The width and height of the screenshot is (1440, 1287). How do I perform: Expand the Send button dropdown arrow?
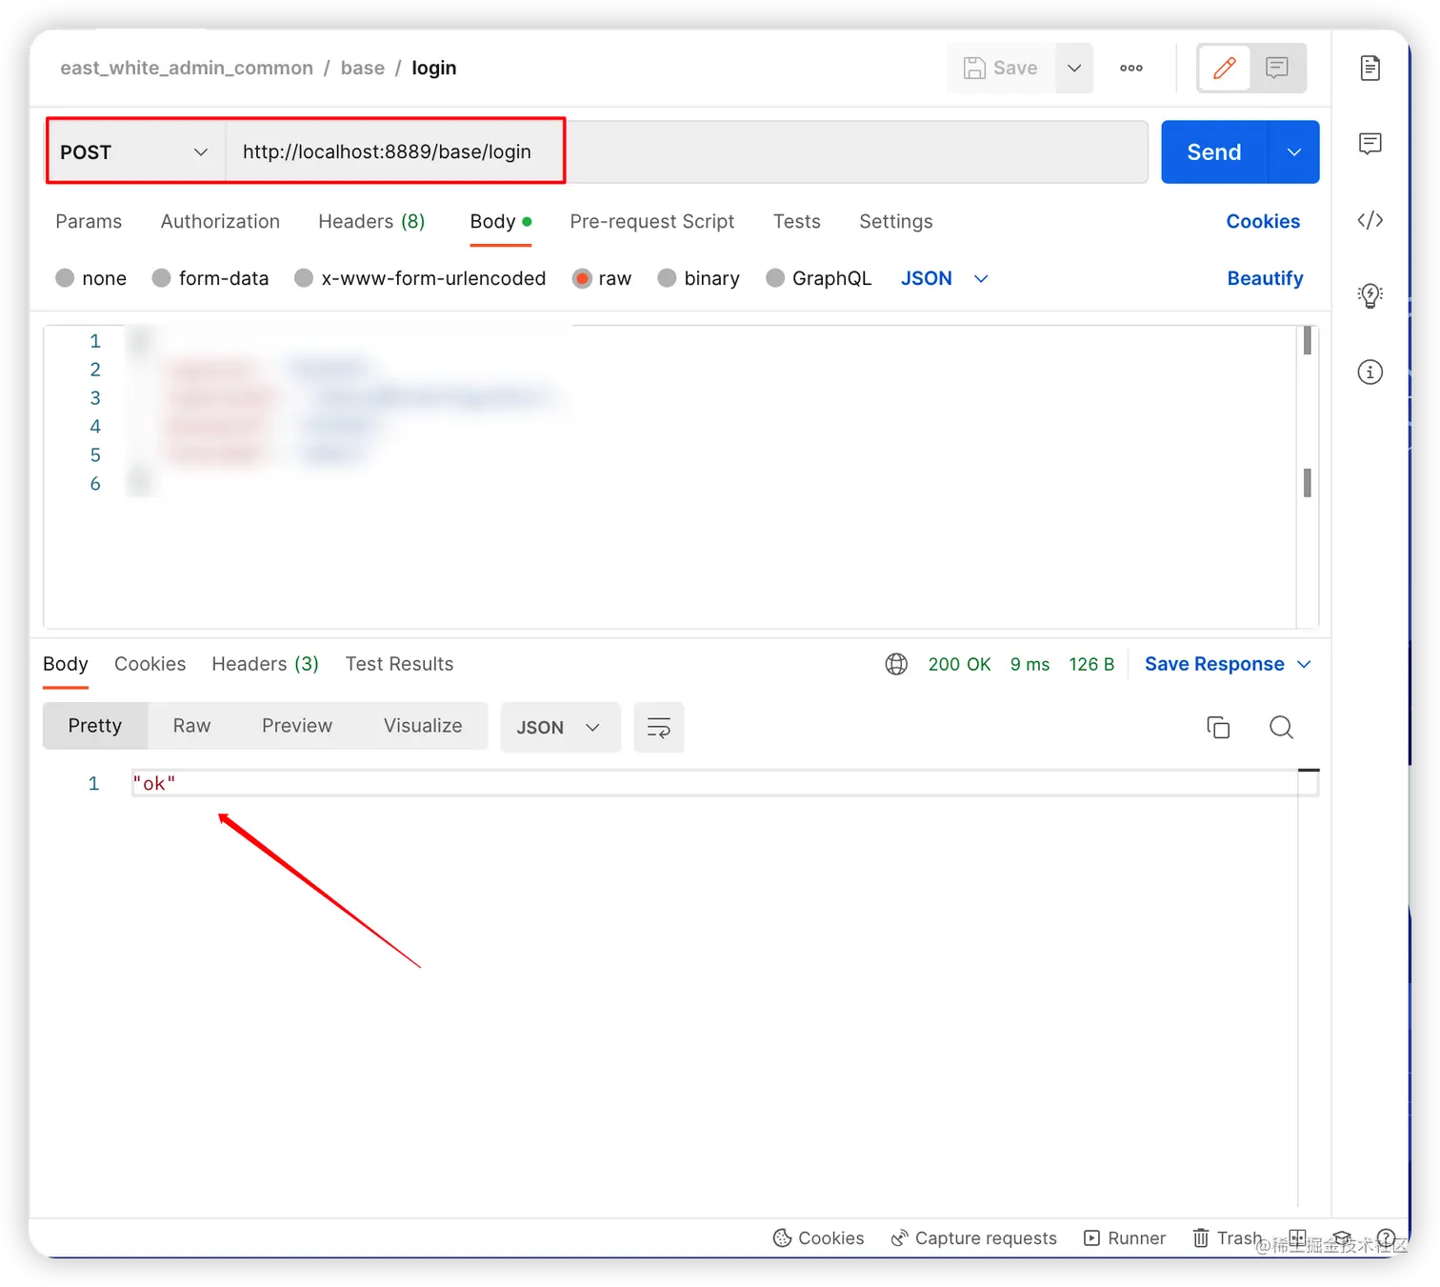point(1294,151)
